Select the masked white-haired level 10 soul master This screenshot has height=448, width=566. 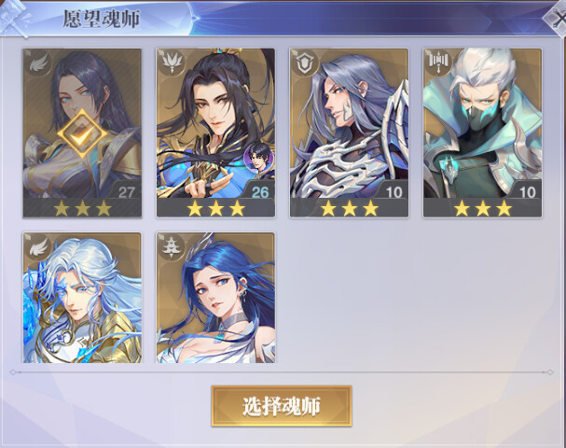coord(483,133)
